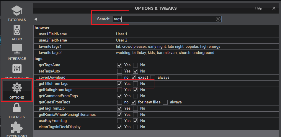This screenshot has height=137, width=281.
Task: Open the Audio speaker settings icon
Action: pyautogui.click(x=17, y=30)
